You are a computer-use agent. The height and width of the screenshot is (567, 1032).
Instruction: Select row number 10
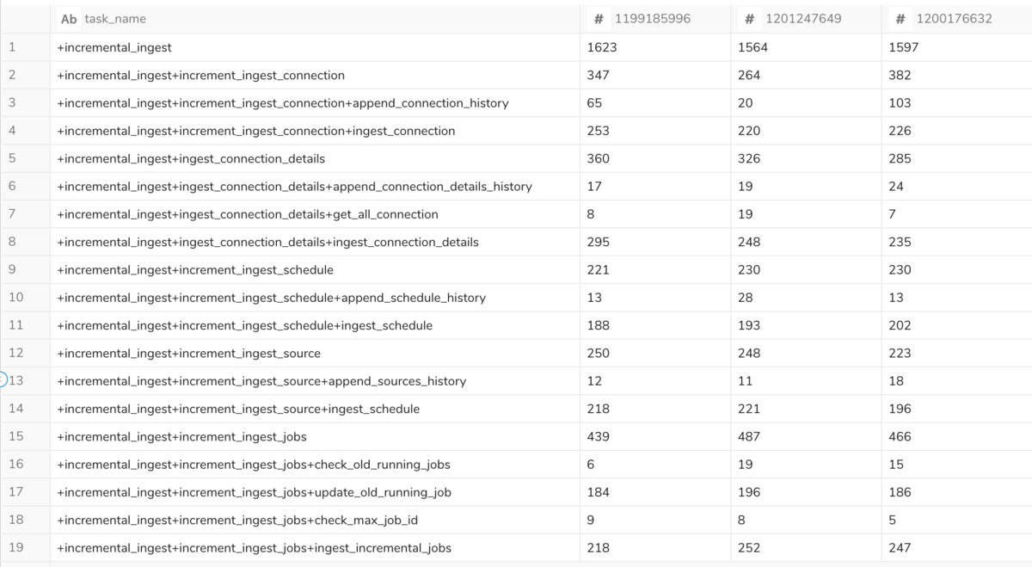click(x=16, y=298)
